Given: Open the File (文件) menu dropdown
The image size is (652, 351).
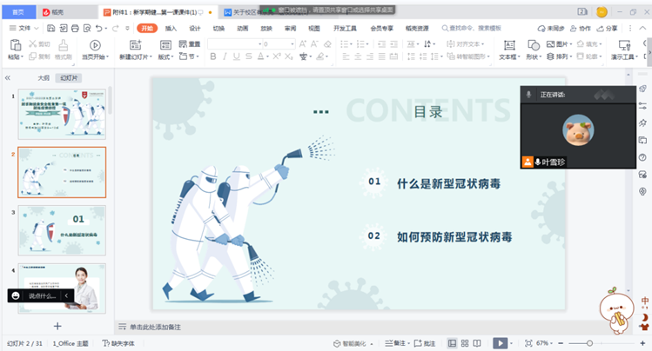Looking at the screenshot, I should [24, 28].
